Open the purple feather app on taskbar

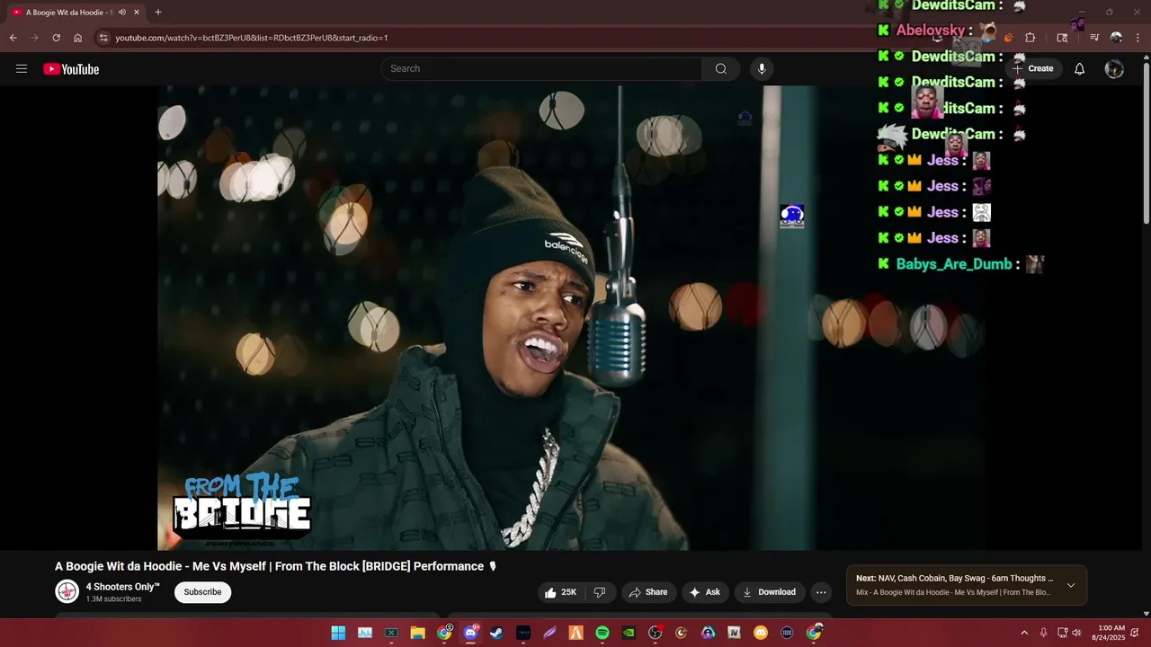click(x=549, y=633)
